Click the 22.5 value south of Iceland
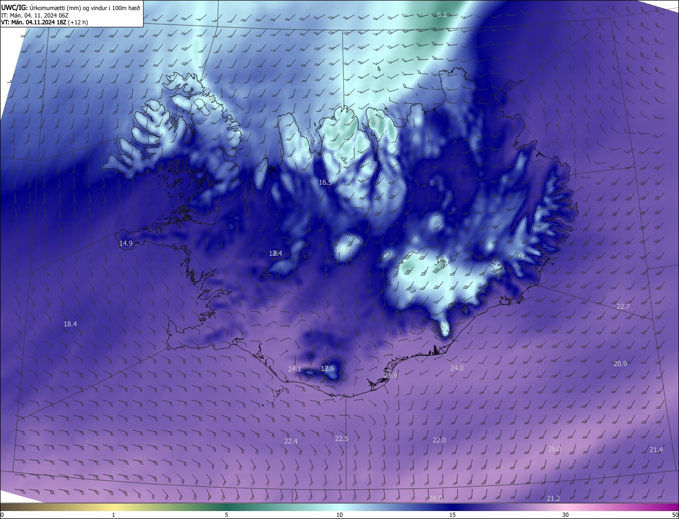Viewport: 679px width, 519px height. [x=342, y=438]
